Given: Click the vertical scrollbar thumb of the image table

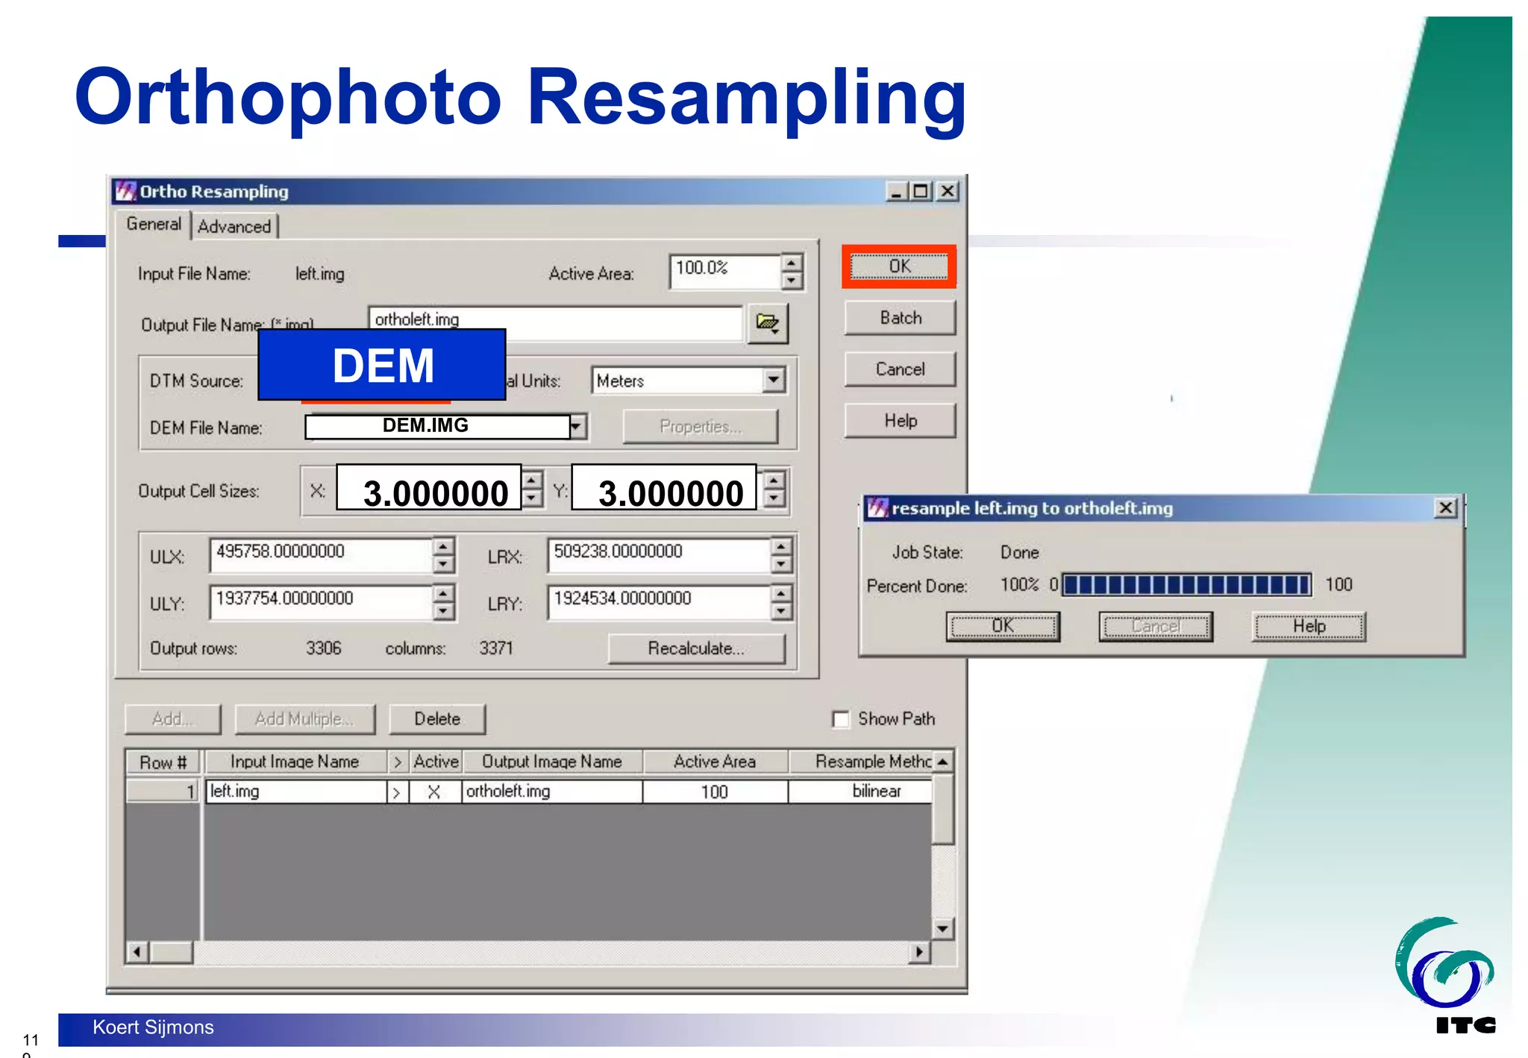Looking at the screenshot, I should tap(943, 809).
